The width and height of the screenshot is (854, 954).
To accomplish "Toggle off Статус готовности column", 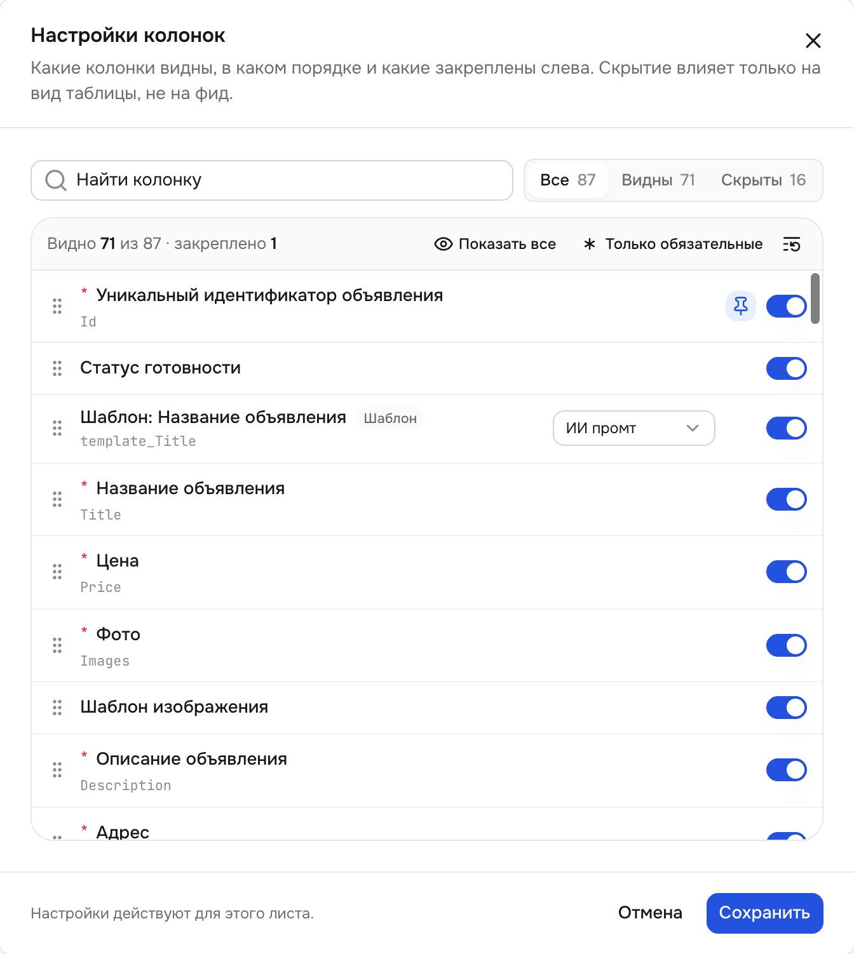I will click(787, 368).
